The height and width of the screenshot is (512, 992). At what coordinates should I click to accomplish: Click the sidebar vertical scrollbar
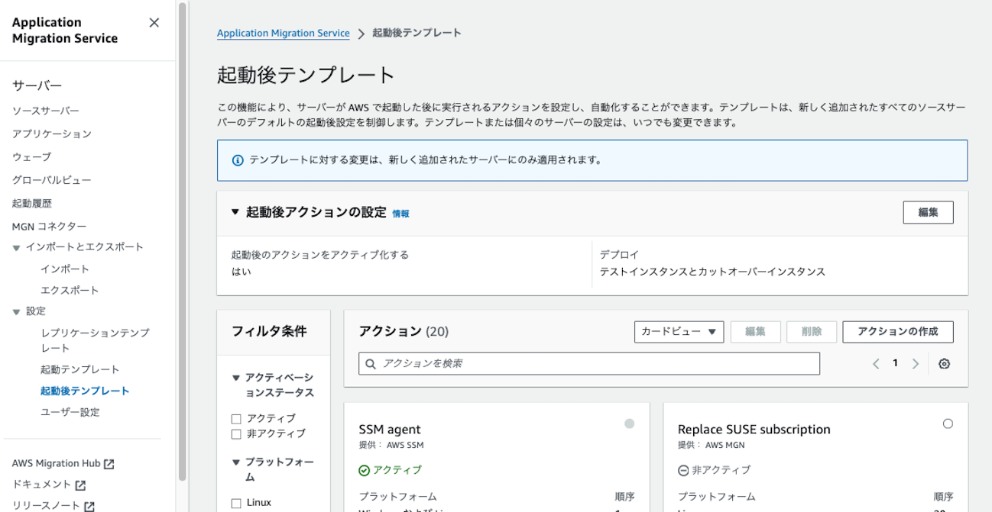182,241
